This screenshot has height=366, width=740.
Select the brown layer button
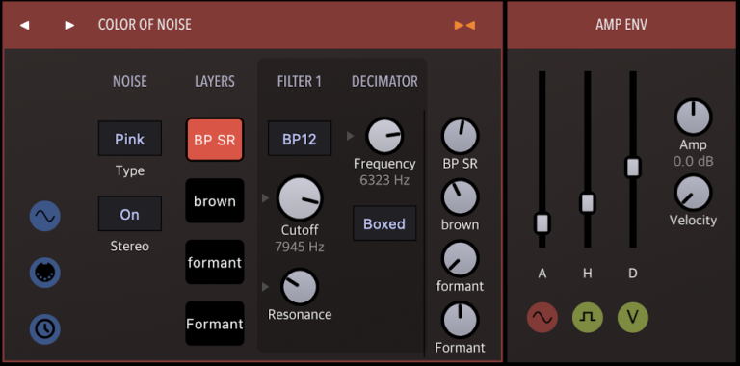215,201
